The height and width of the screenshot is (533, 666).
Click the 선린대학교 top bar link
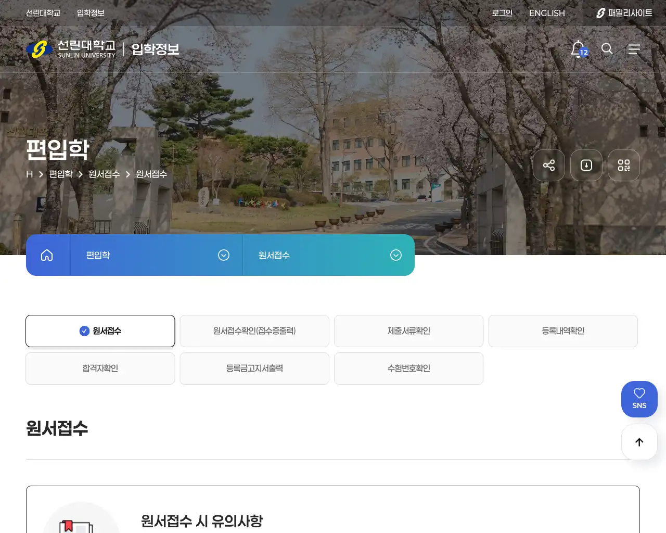pos(43,13)
